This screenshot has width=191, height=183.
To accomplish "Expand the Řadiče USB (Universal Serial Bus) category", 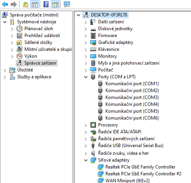I will coord(86,146).
